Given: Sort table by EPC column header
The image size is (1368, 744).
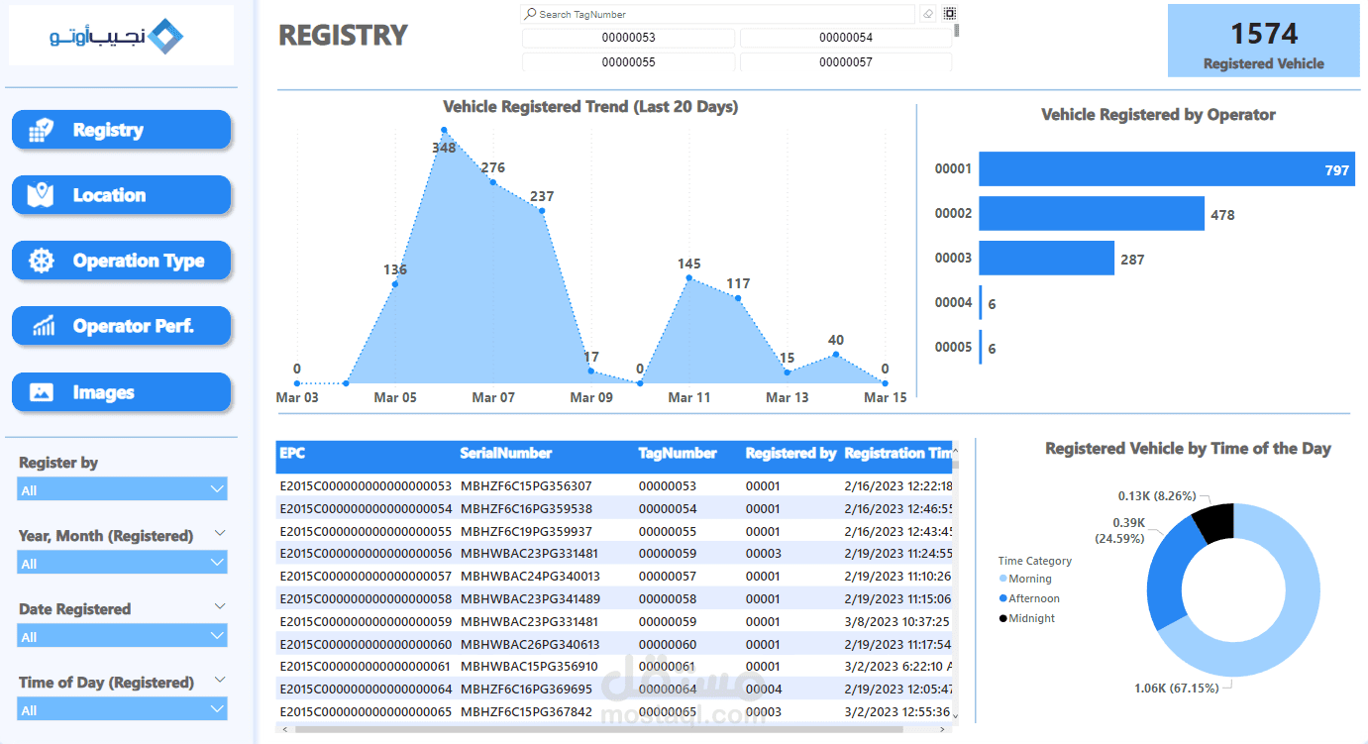Looking at the screenshot, I should 292,454.
